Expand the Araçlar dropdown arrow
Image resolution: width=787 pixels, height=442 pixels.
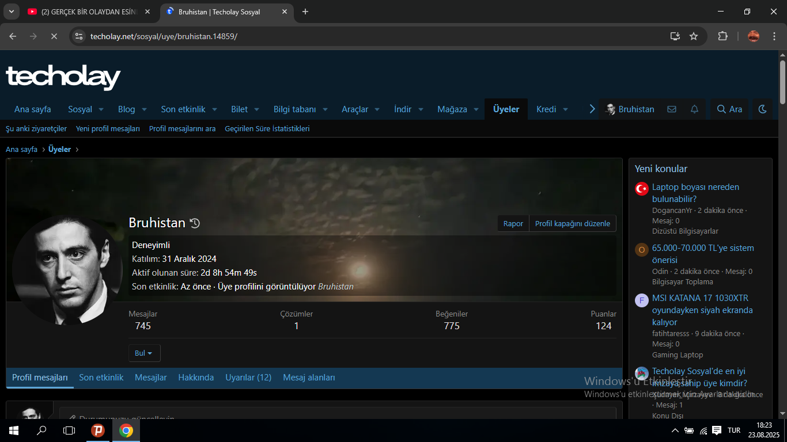click(x=377, y=109)
